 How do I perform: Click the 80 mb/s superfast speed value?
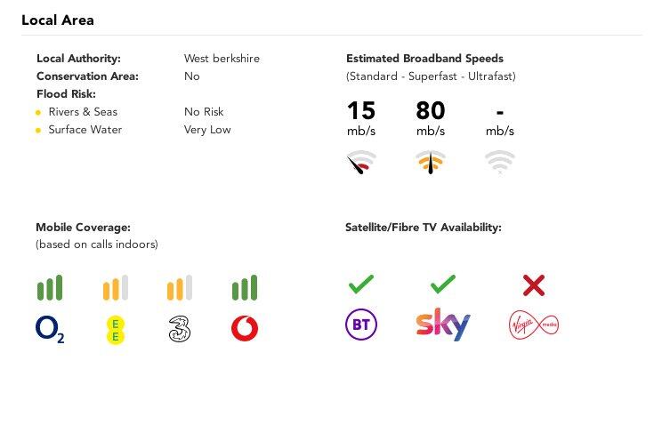[x=431, y=111]
